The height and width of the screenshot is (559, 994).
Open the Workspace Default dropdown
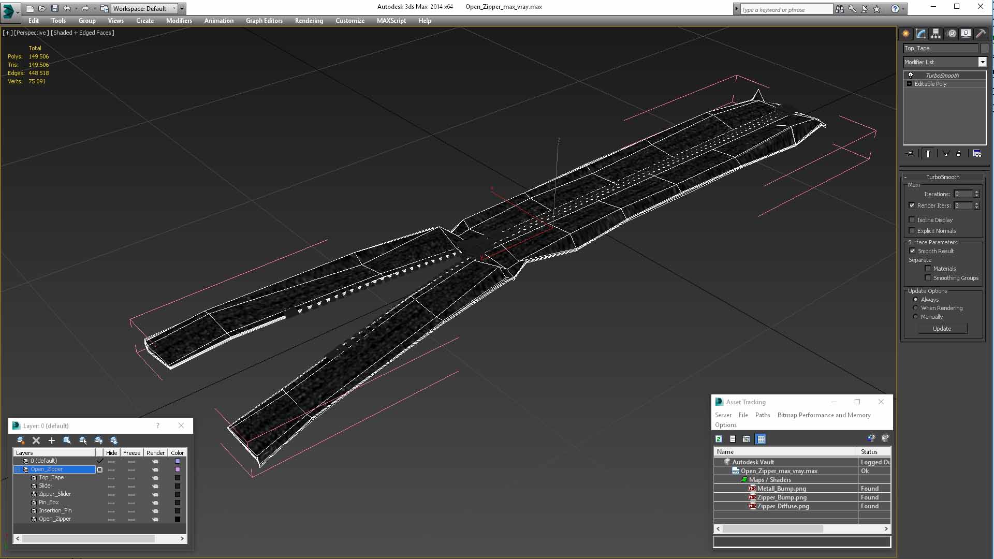pos(145,8)
